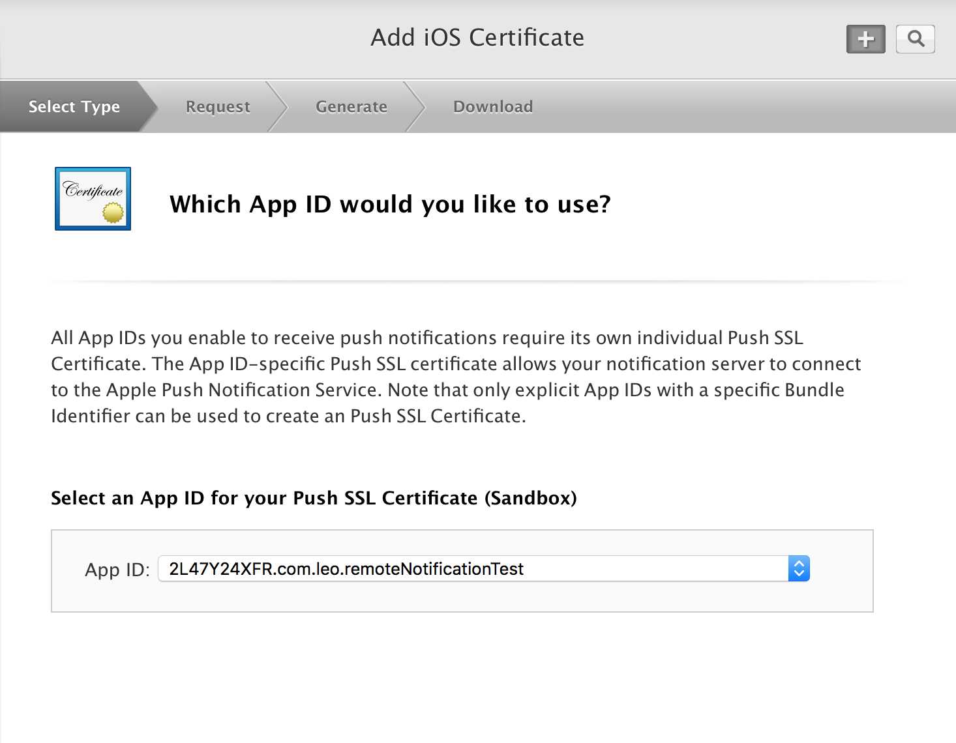Click the "Select an App ID" Sandbox heading
Image resolution: width=956 pixels, height=743 pixels.
(314, 498)
